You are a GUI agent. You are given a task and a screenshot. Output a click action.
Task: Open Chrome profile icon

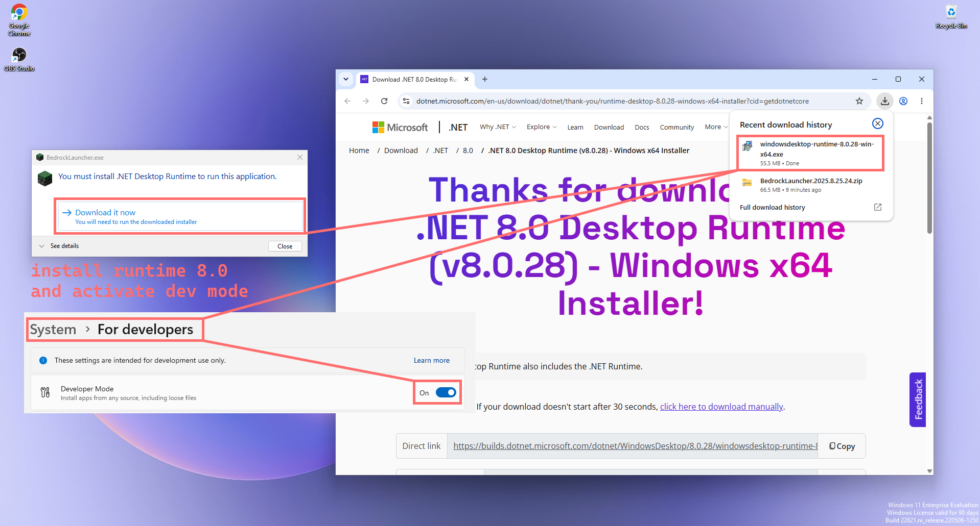pyautogui.click(x=903, y=101)
